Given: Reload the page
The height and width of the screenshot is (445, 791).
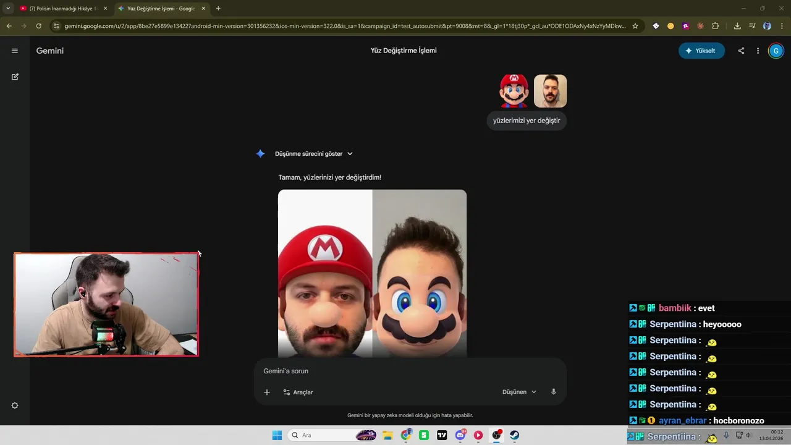Looking at the screenshot, I should click(38, 26).
